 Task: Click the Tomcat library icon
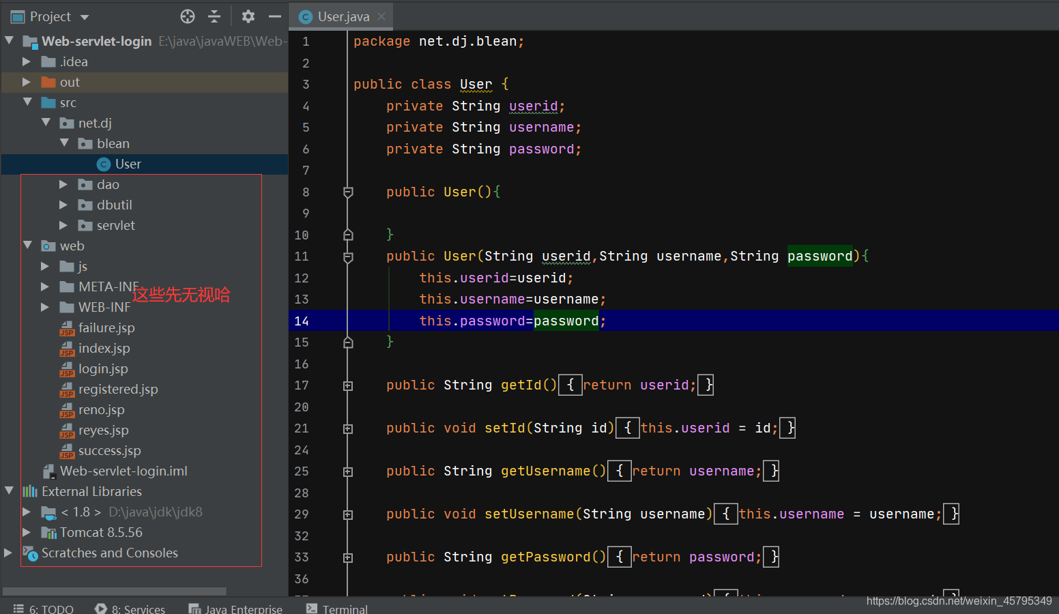coord(48,532)
